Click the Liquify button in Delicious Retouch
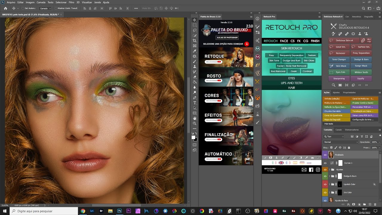The height and width of the screenshot is (215, 382). [x=361, y=79]
